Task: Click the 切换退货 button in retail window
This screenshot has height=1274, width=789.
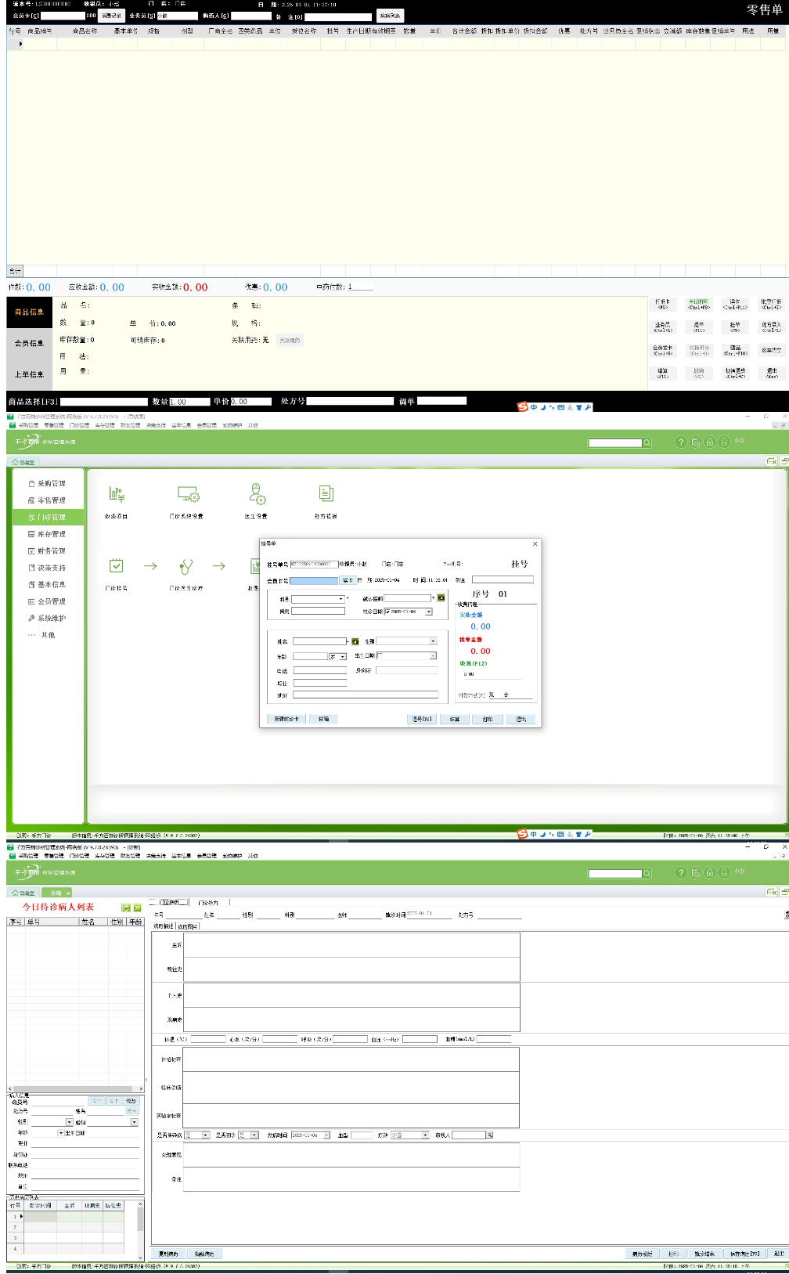Action: pyautogui.click(x=735, y=373)
